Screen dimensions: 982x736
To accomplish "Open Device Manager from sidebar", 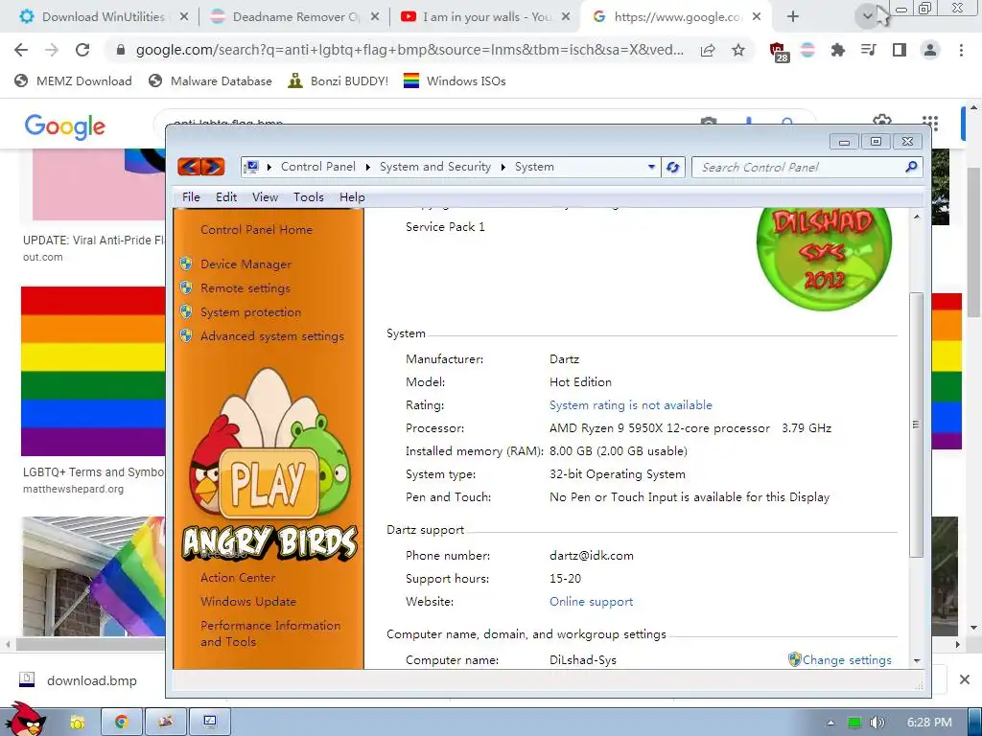I will click(245, 264).
